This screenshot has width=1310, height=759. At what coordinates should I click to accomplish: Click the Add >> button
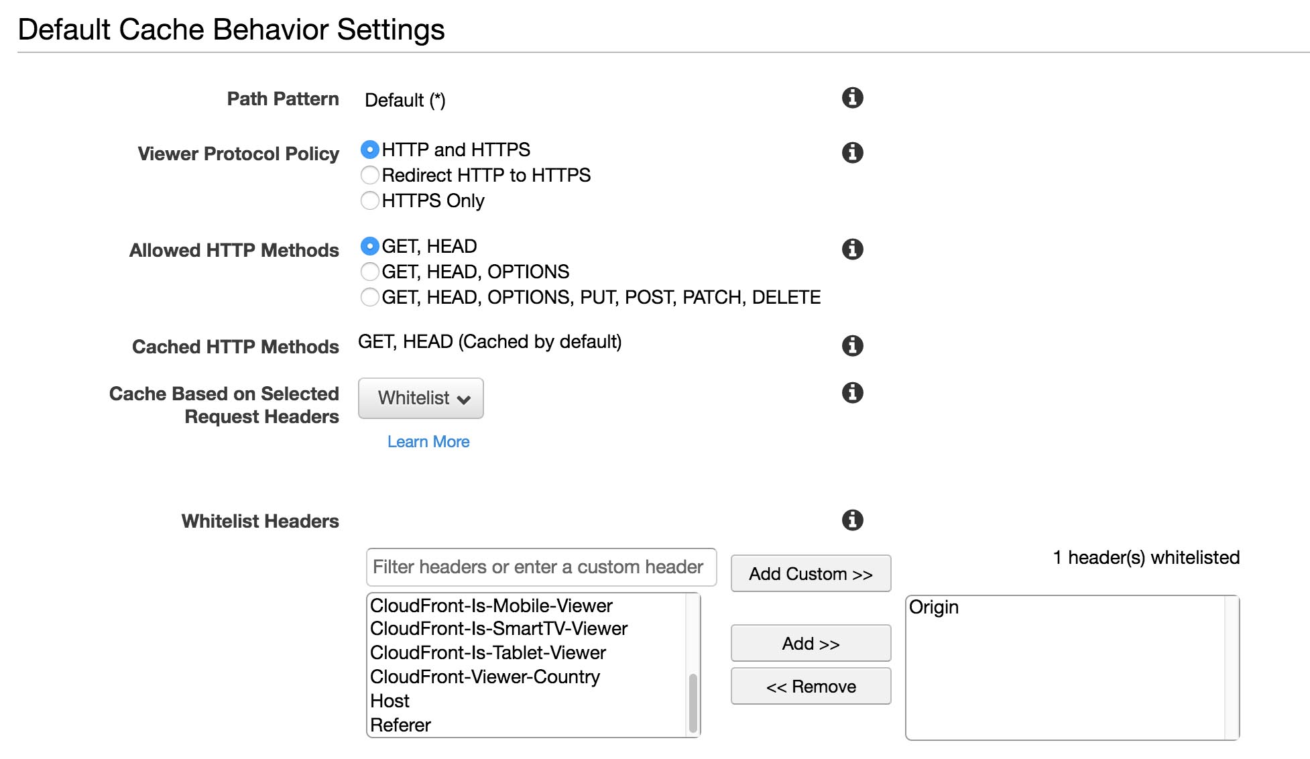[811, 644]
